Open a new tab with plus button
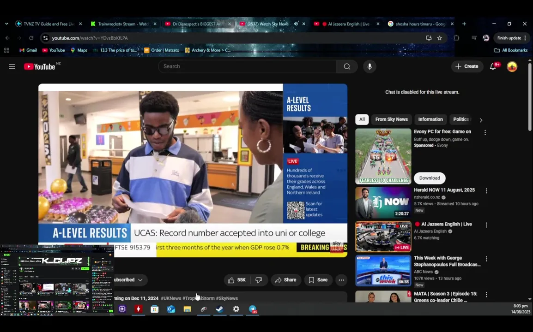 tap(464, 24)
